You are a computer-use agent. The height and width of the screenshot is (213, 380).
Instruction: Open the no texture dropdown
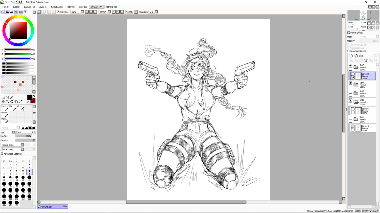(x=22, y=149)
